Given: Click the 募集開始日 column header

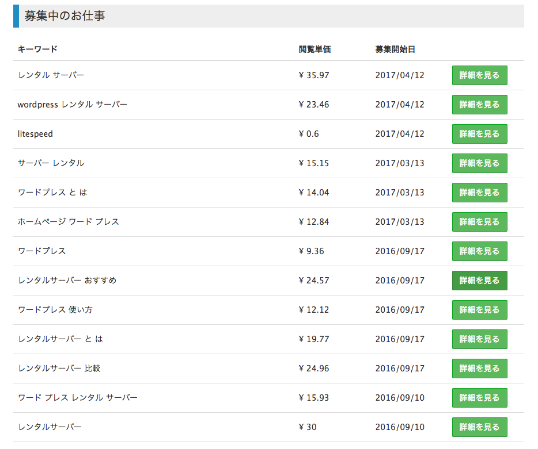Looking at the screenshot, I should pos(395,49).
